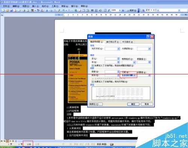Image resolution: width=188 pixels, height=148 pixels.
Task: Click the Tables and Borders icon
Action: [80, 11]
